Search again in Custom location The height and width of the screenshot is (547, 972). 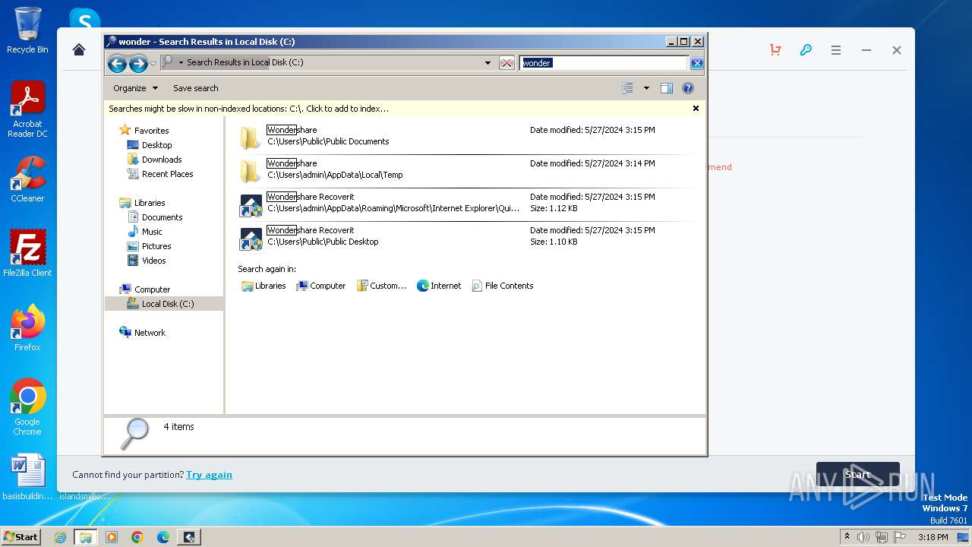(x=382, y=286)
